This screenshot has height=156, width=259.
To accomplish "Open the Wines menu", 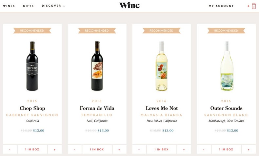I will click(x=9, y=6).
